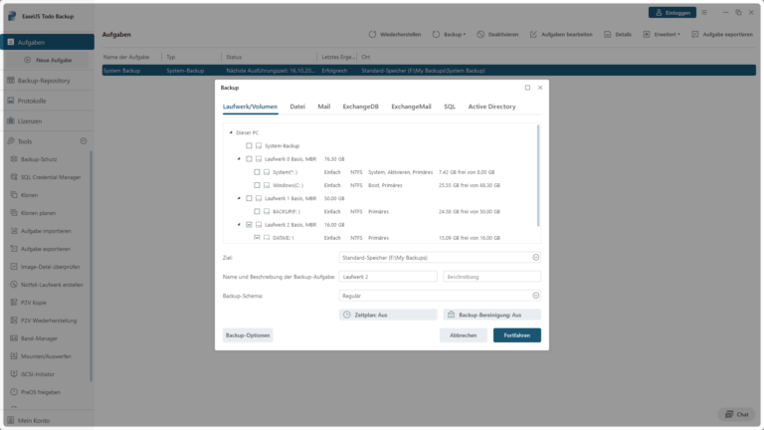Screen dimensions: 764x430
Task: Click Wiederherstellen in the top toolbar
Action: click(395, 35)
